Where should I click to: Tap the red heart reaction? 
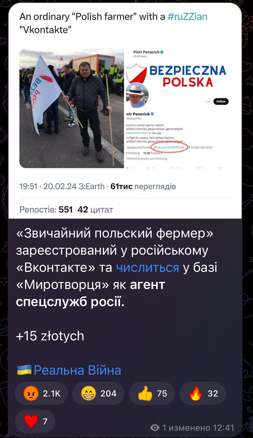[x=35, y=421]
